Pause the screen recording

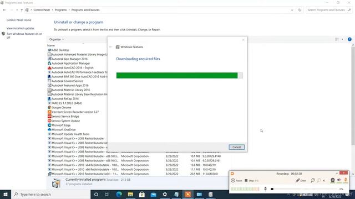[236, 181]
